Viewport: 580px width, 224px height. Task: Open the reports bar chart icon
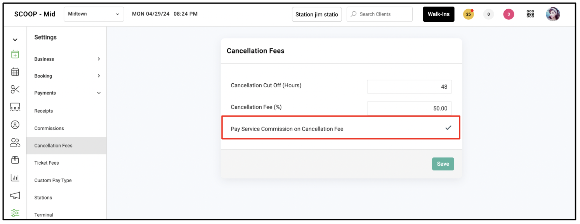pos(15,177)
